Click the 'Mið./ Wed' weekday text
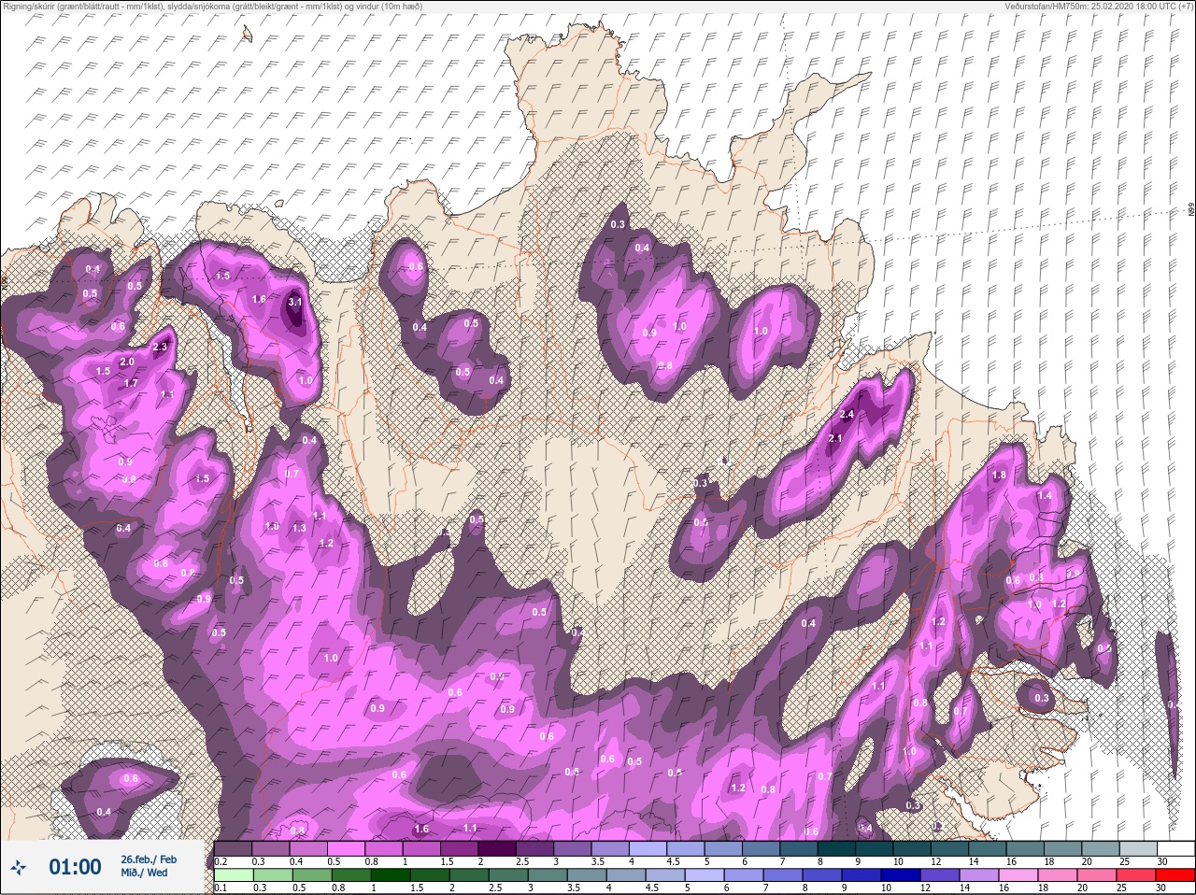Image resolution: width=1196 pixels, height=895 pixels. click(144, 874)
